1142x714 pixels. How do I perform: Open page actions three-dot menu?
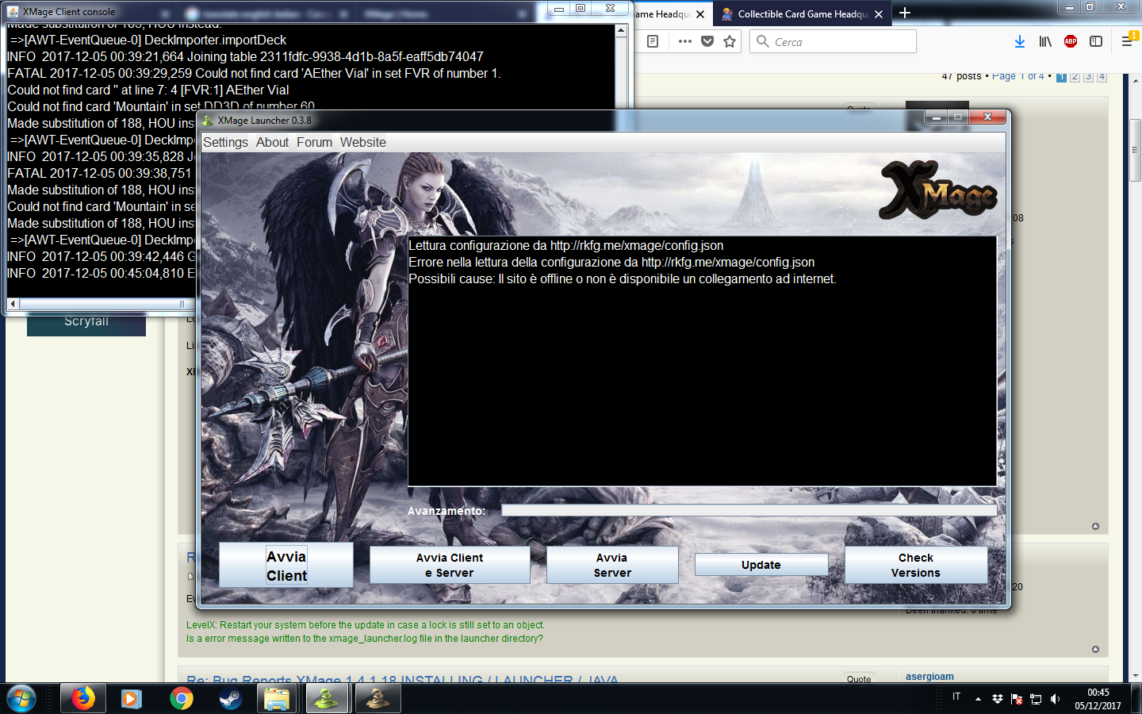coord(685,41)
